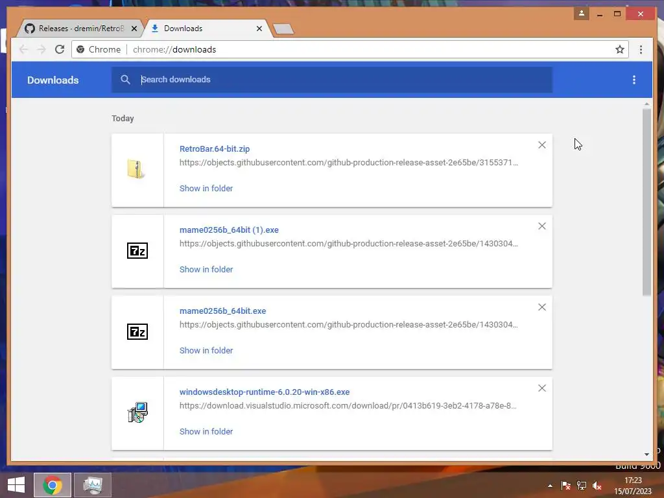The height and width of the screenshot is (498, 664).
Task: Select the Downloads tab
Action: [206, 29]
